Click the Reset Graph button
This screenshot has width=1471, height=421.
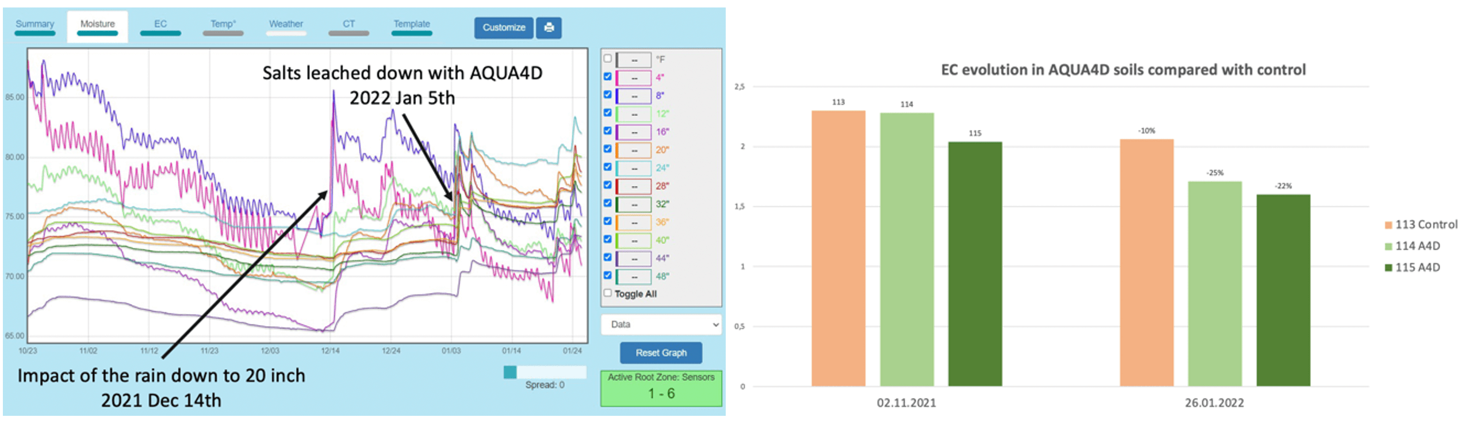[661, 353]
